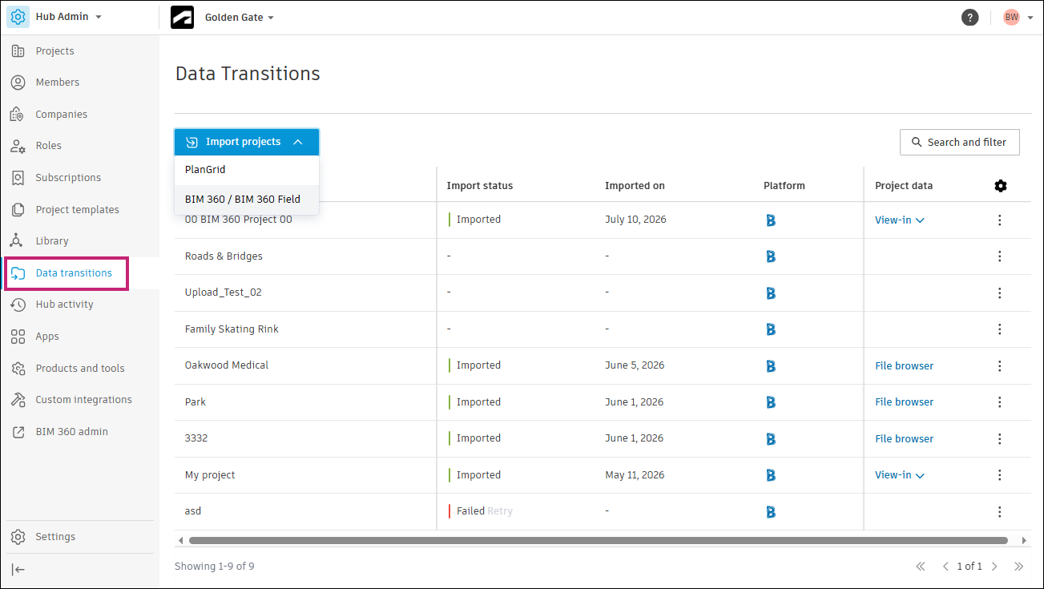Open the help question mark icon
This screenshot has height=589, width=1044.
coord(969,18)
